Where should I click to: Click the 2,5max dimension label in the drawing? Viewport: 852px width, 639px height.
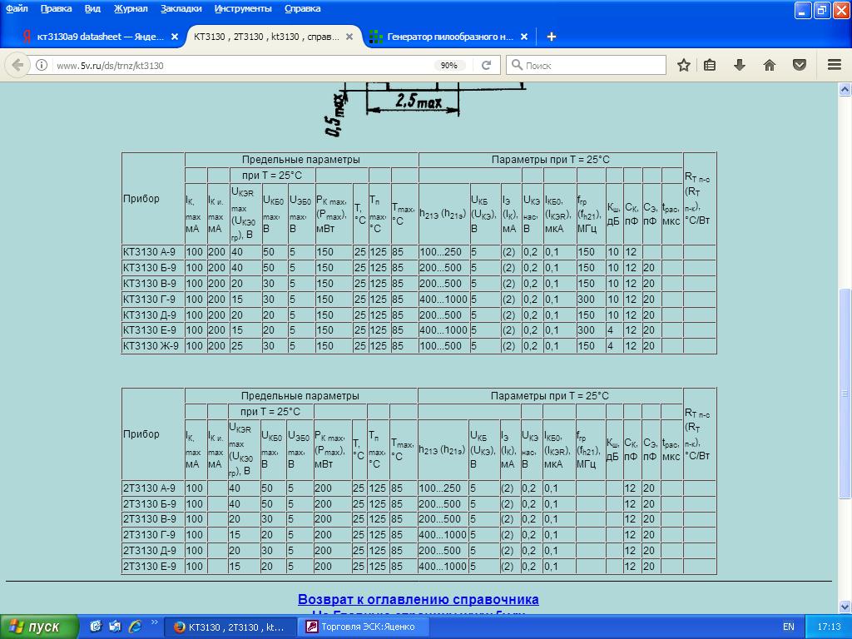click(419, 101)
